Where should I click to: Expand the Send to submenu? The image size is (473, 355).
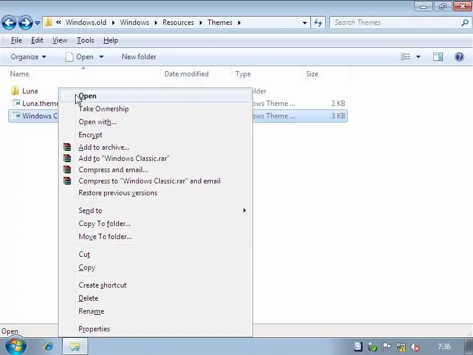click(x=155, y=211)
